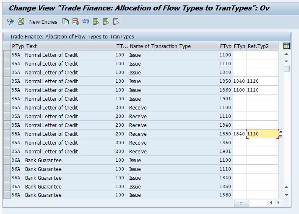The height and width of the screenshot is (214, 299).
Task: Click the New Entries button
Action: [43, 22]
